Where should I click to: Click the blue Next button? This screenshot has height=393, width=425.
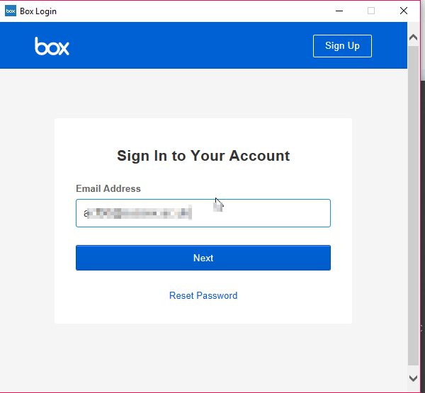point(203,258)
